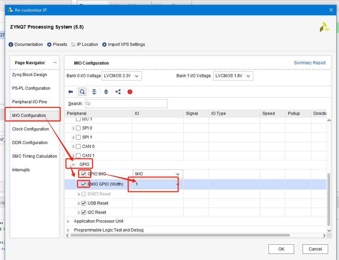This screenshot has width=339, height=260.
Task: Click the Cancel button
Action: pyautogui.click(x=315, y=249)
